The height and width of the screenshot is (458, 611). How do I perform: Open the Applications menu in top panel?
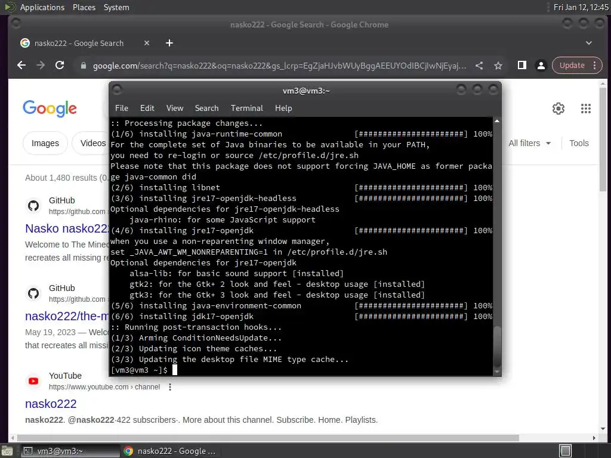tap(42, 7)
